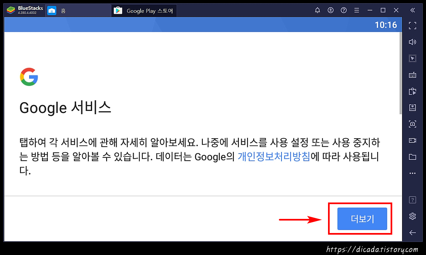Click the volume speaker icon

tap(413, 42)
